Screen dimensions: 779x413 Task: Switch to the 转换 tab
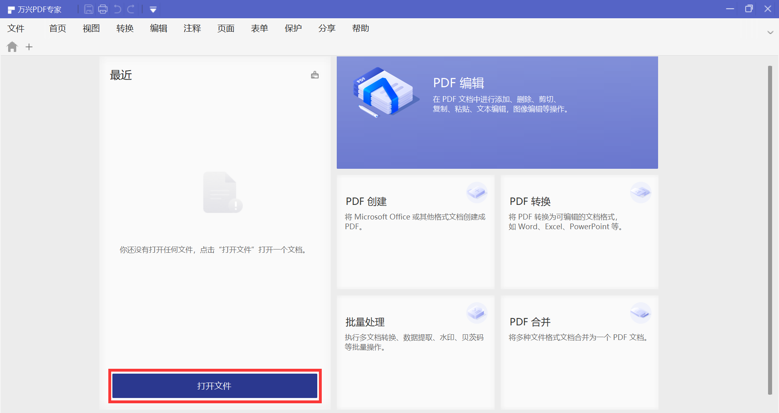click(x=125, y=28)
